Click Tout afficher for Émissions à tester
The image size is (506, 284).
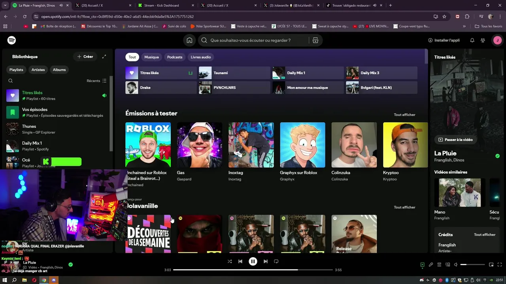404,115
